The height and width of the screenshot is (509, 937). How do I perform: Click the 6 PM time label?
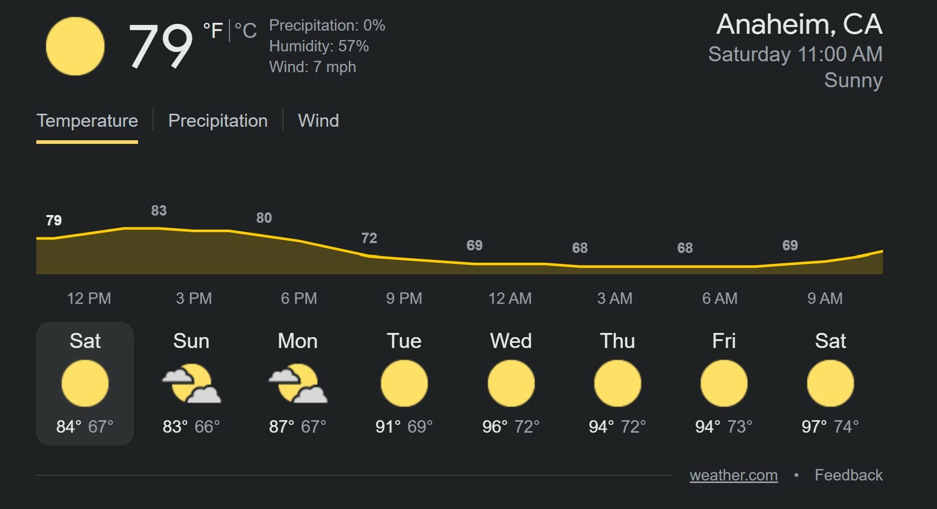coord(299,298)
